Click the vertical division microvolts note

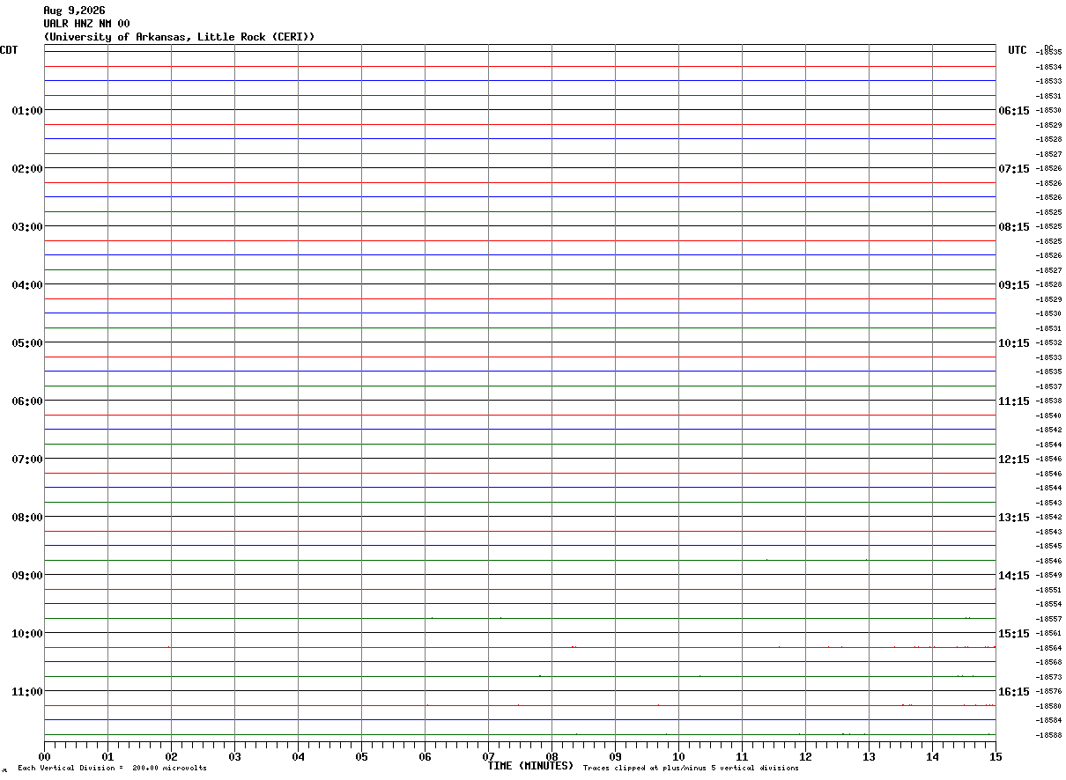coord(112,769)
